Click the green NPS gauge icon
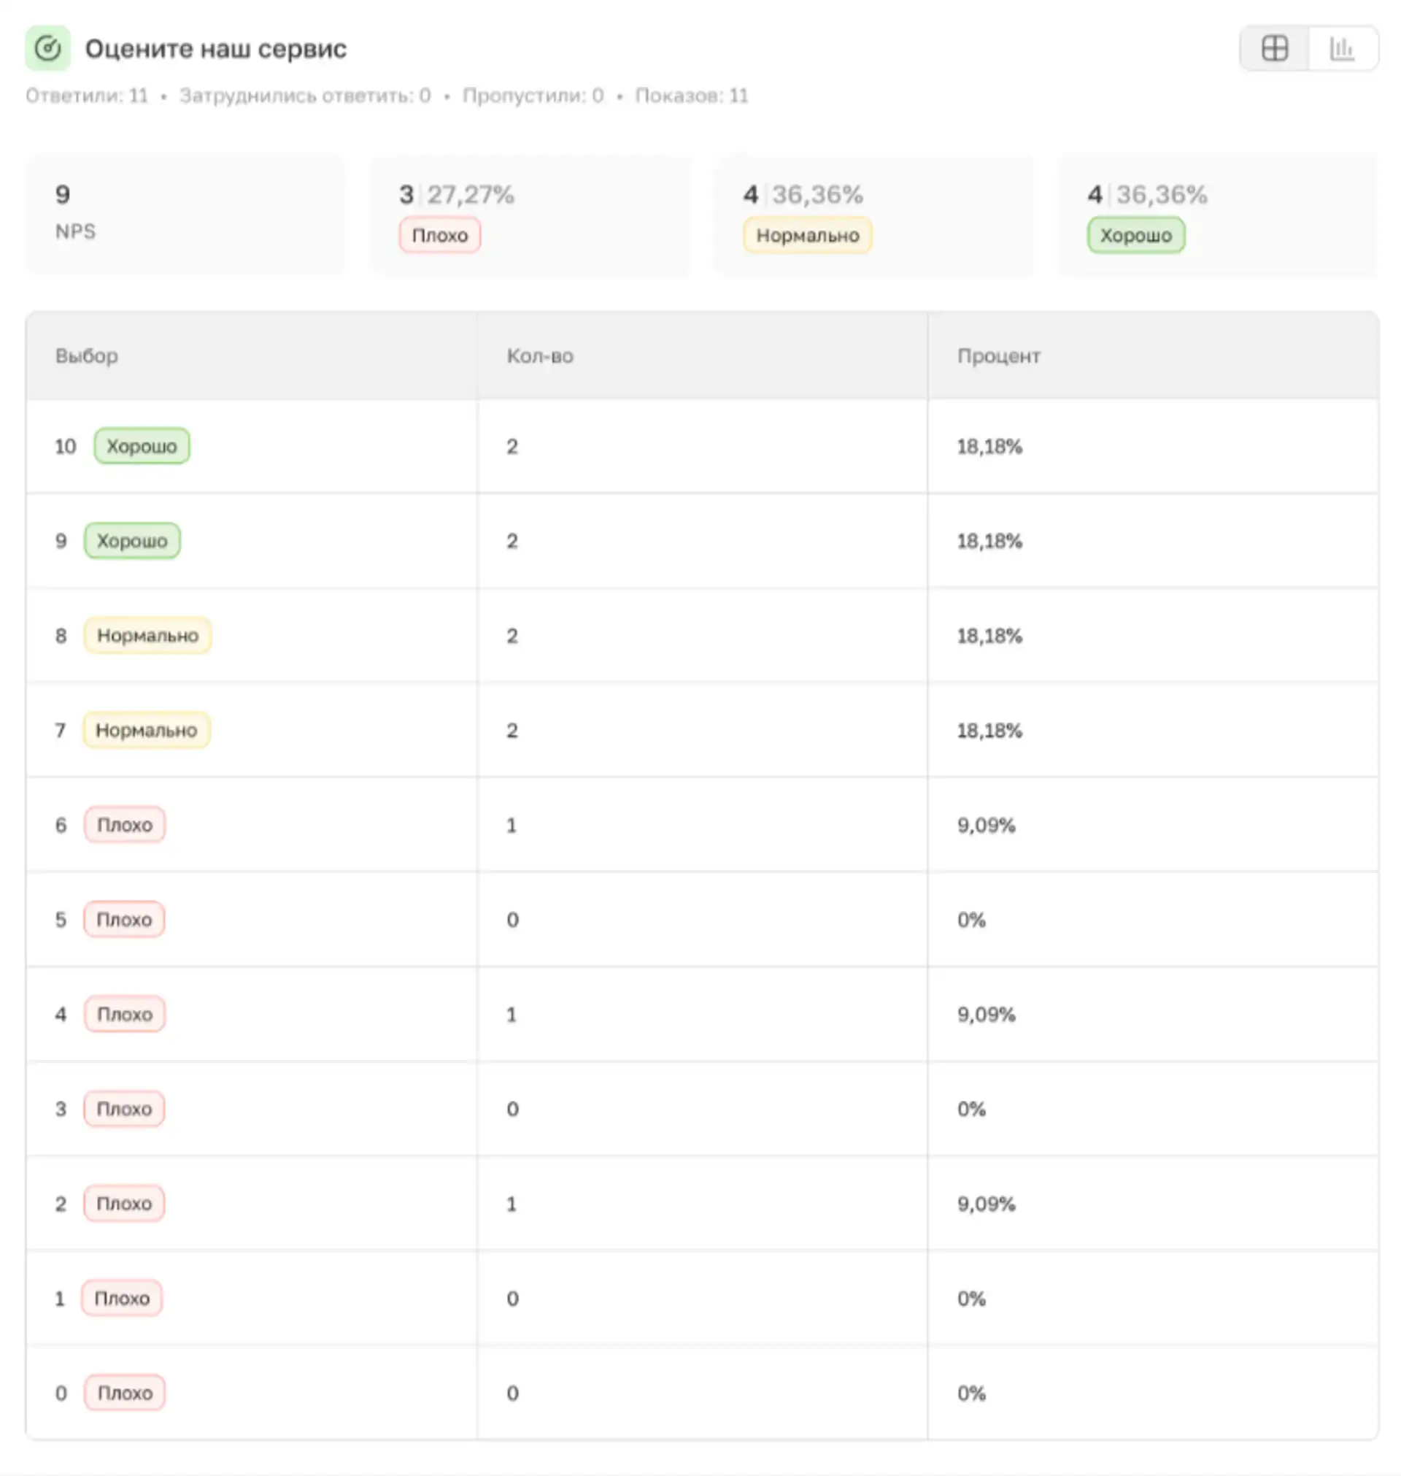 point(48,49)
